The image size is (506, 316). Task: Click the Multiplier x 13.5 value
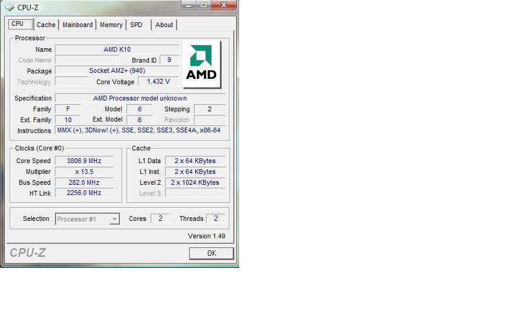tap(84, 172)
